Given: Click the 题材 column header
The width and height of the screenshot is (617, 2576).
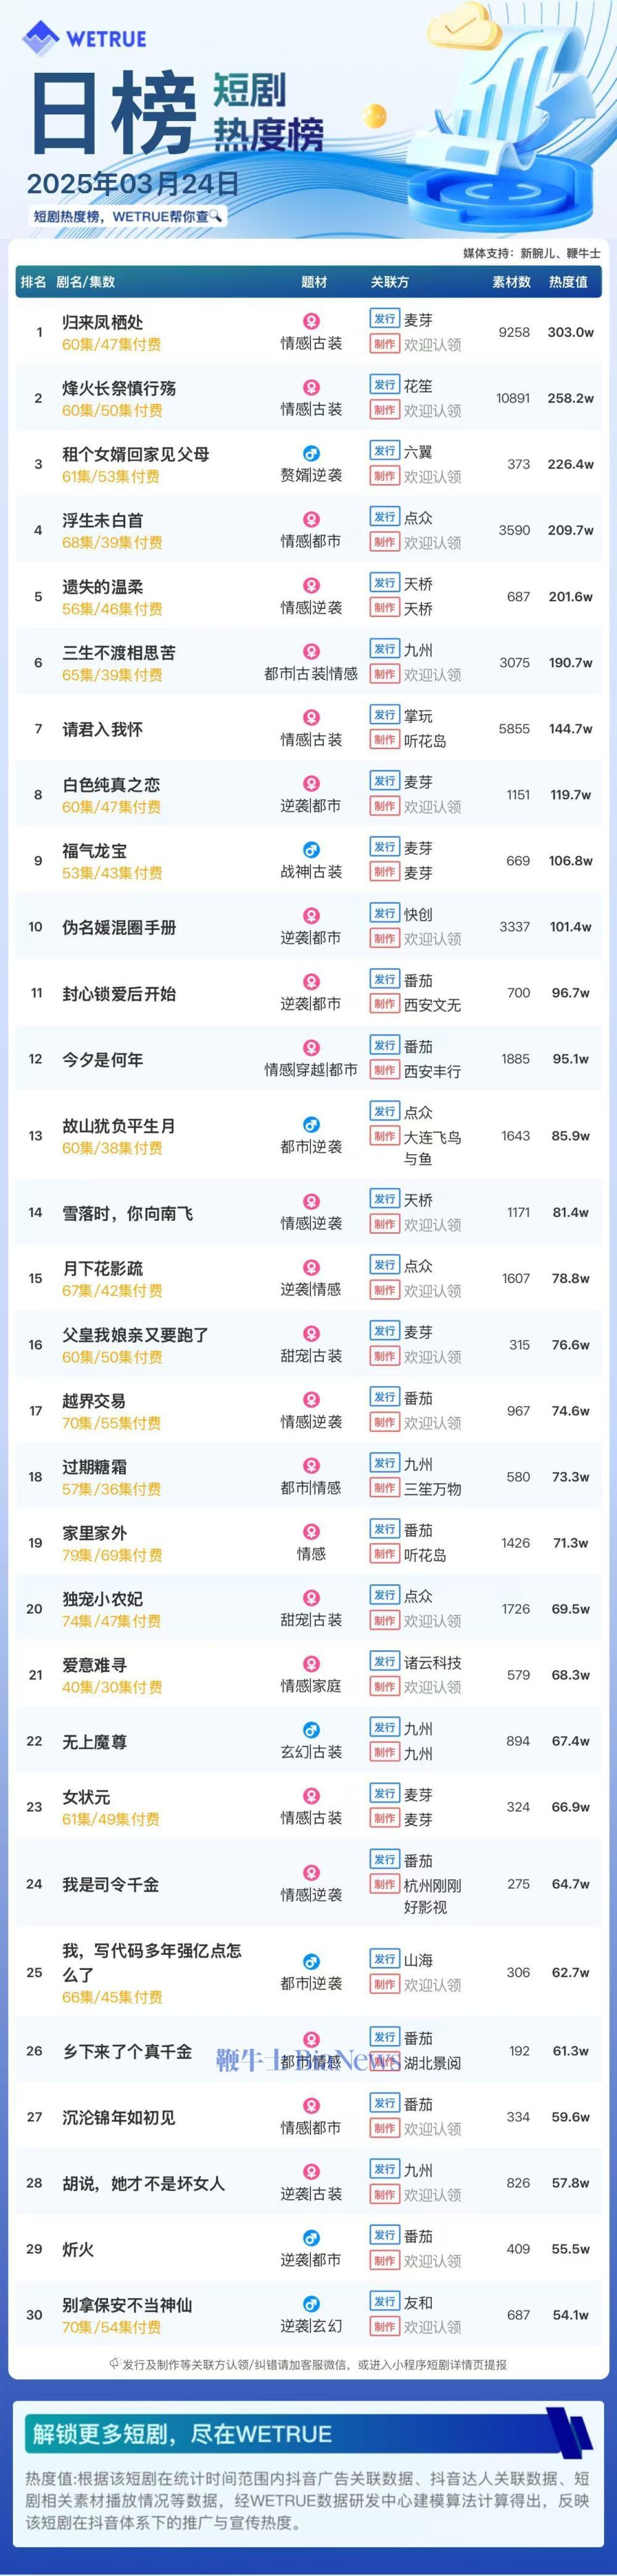Looking at the screenshot, I should point(314,282).
